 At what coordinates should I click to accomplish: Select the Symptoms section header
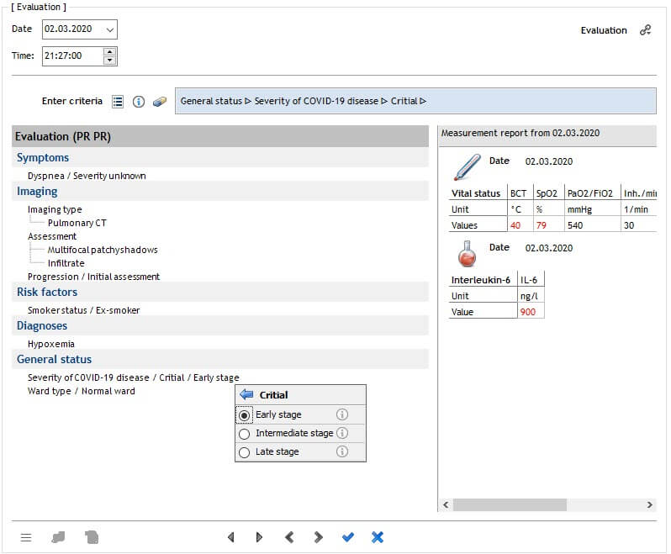click(x=220, y=157)
